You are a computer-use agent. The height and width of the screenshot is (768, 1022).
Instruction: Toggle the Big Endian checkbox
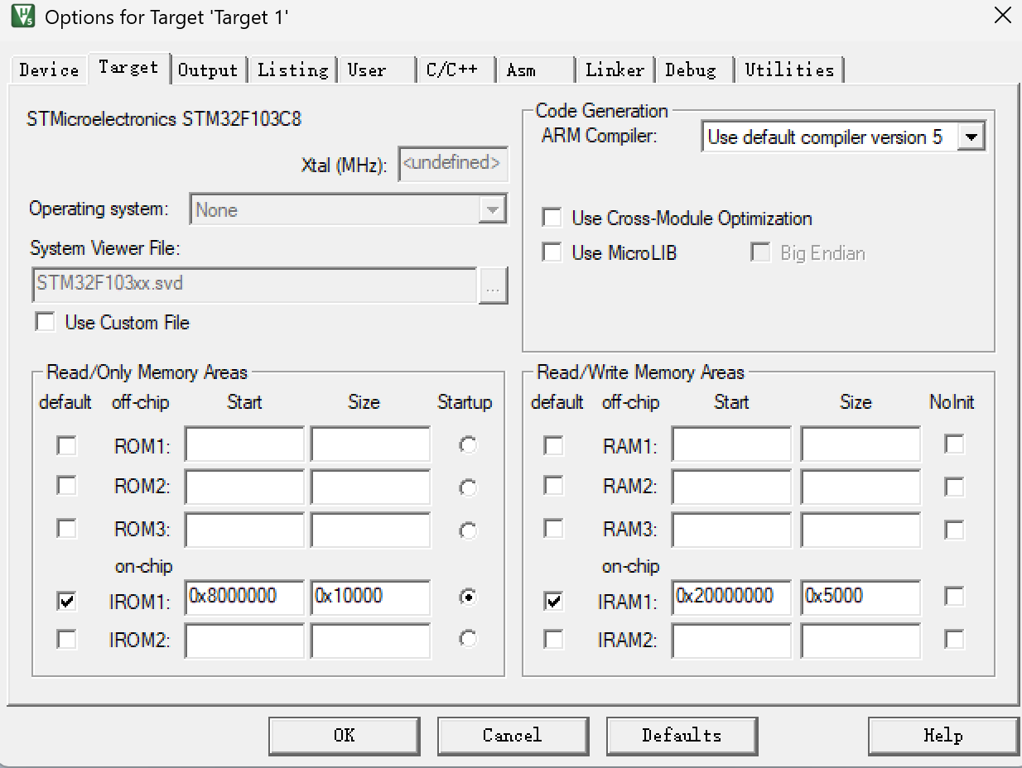click(x=760, y=252)
